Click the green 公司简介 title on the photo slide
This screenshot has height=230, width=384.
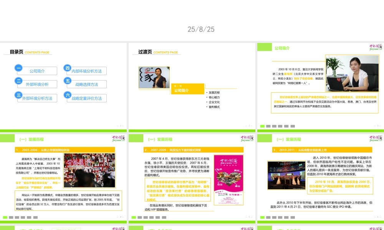pos(282,48)
